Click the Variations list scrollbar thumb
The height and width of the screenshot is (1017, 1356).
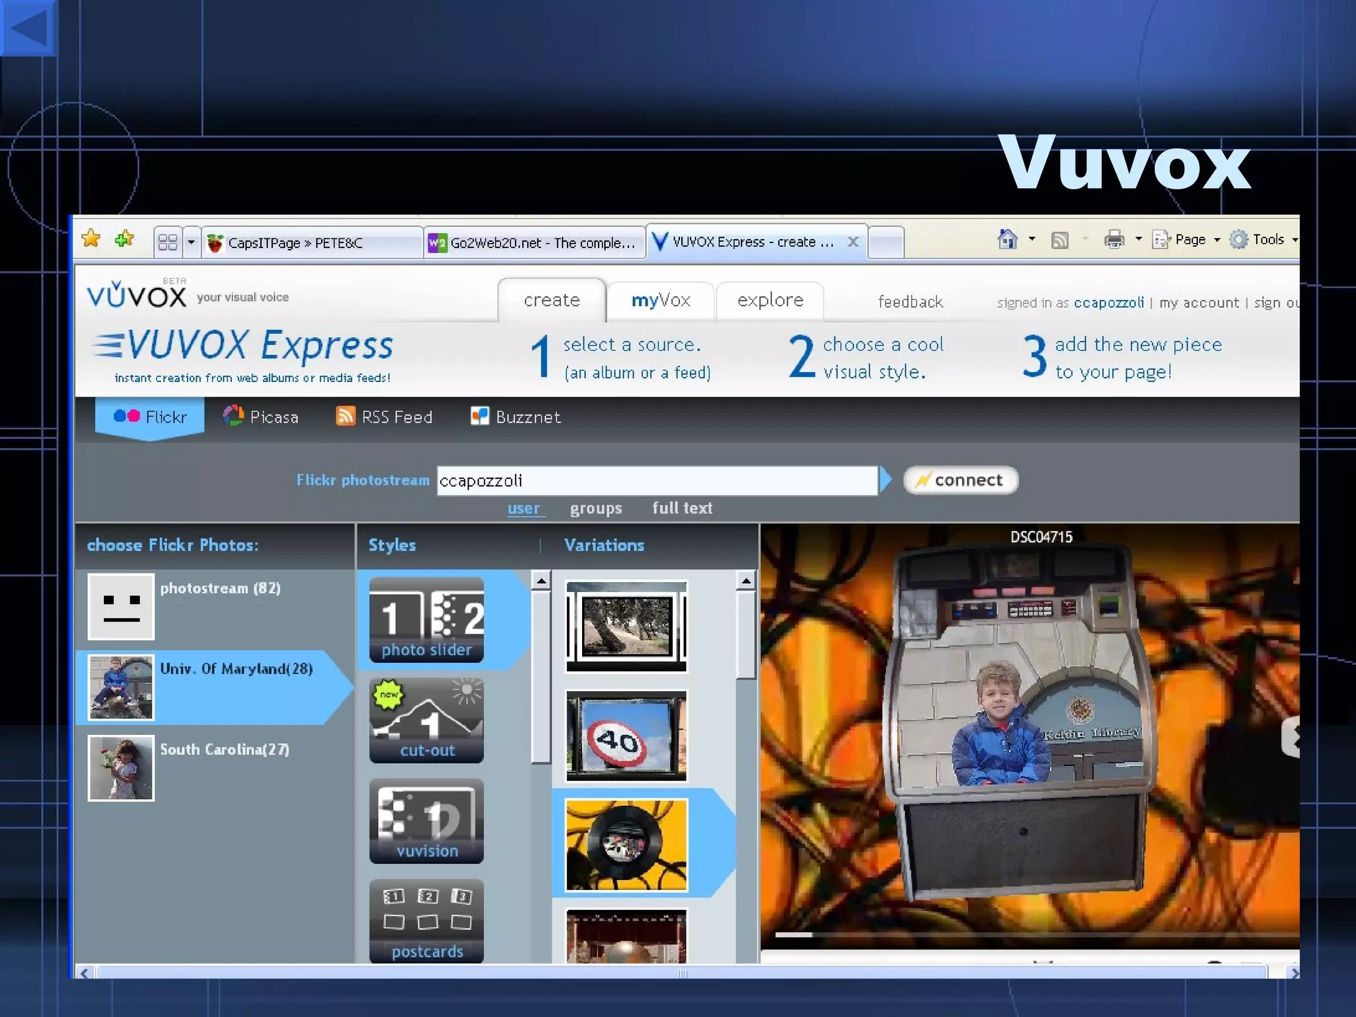(746, 634)
